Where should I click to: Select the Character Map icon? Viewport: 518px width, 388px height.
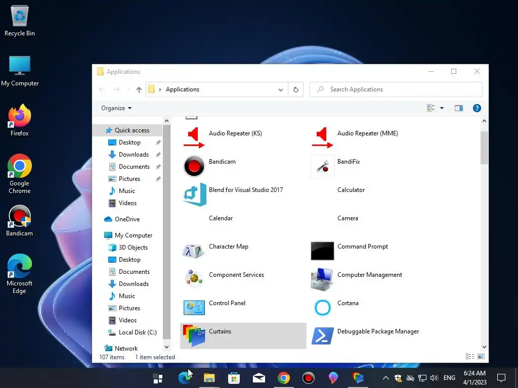(194, 251)
